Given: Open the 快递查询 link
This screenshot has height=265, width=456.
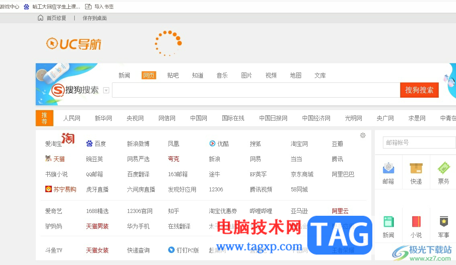Looking at the screenshot, I should 138,250.
